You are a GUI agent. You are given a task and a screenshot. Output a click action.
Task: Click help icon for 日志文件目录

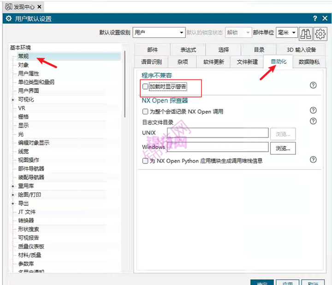[x=313, y=121]
